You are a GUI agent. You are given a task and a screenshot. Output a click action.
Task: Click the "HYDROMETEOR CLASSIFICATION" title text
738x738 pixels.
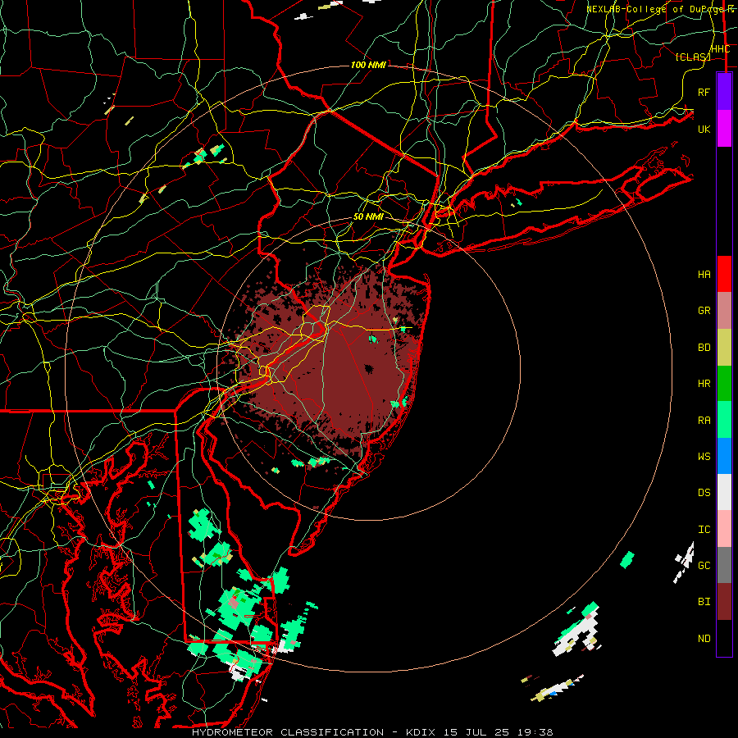[x=288, y=732]
